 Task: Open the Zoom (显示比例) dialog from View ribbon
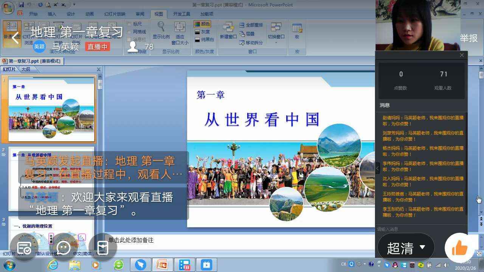pos(160,31)
